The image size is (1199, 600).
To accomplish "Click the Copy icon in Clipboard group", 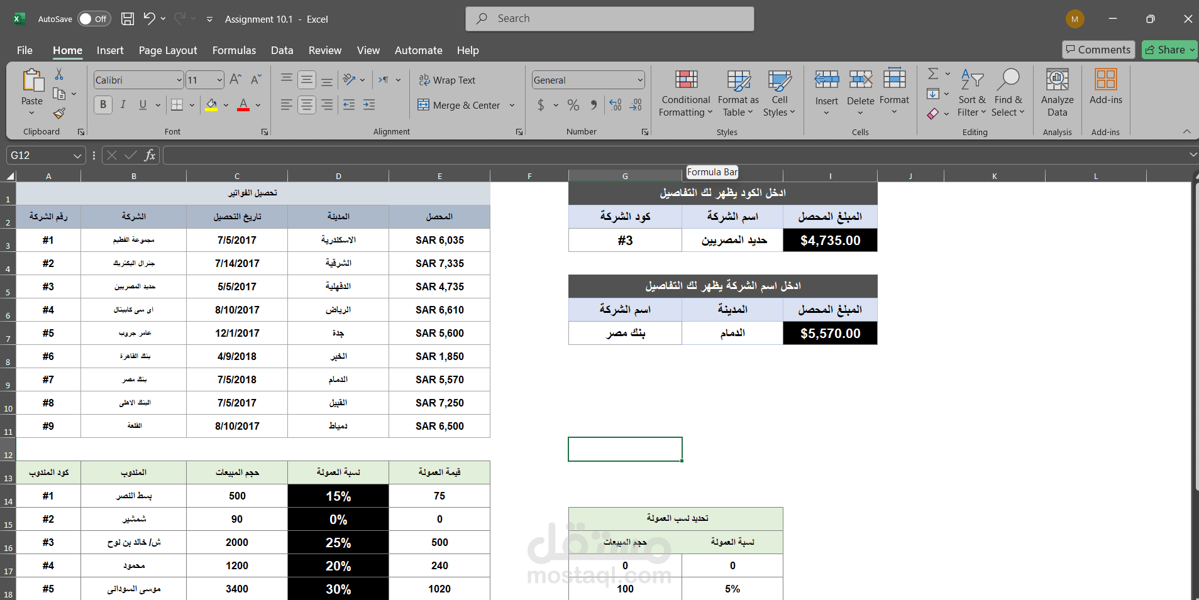I will (59, 94).
